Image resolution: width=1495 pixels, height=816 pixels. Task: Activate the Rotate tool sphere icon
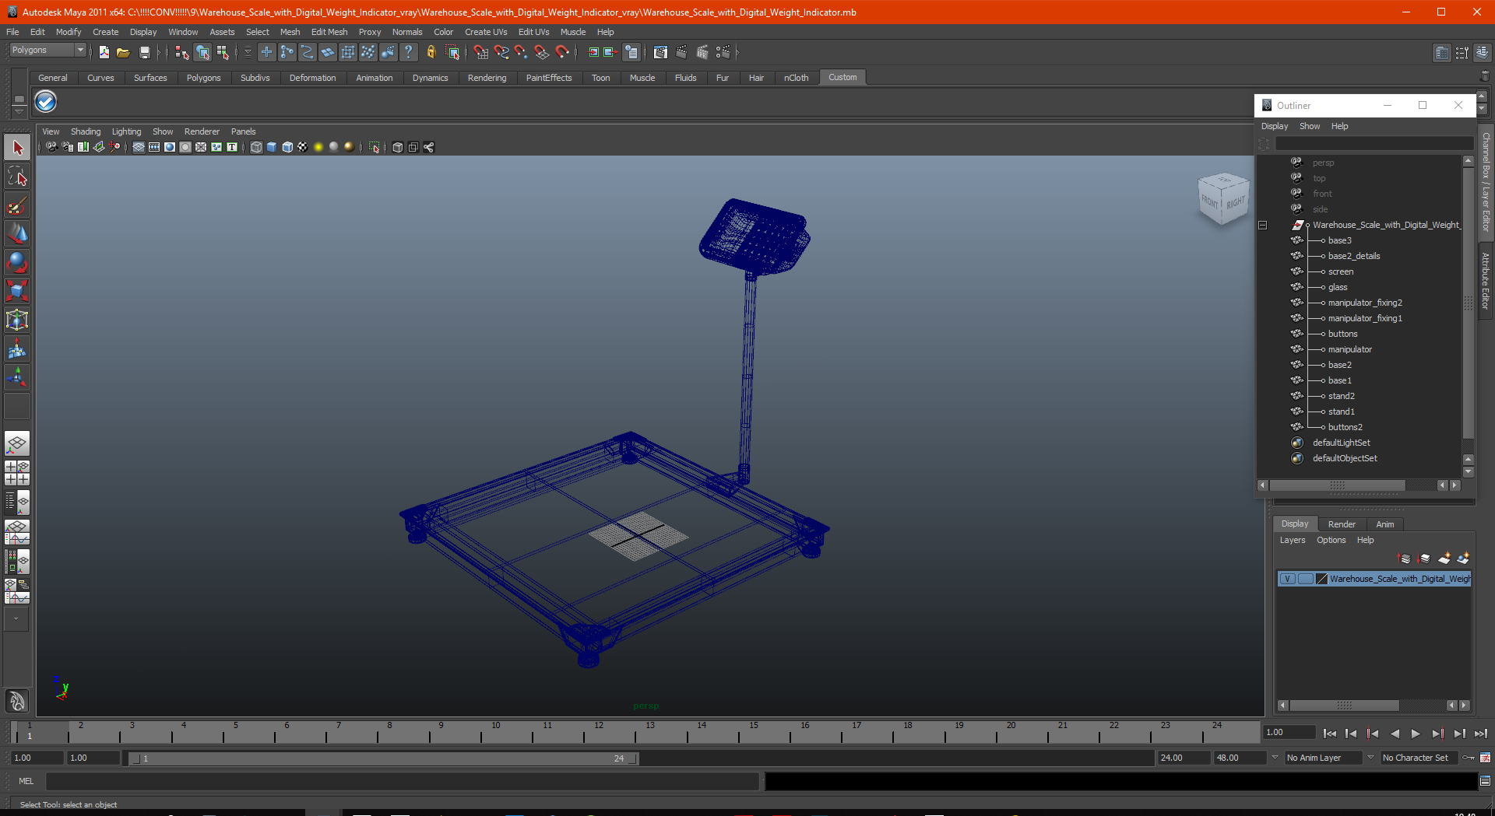click(x=17, y=263)
